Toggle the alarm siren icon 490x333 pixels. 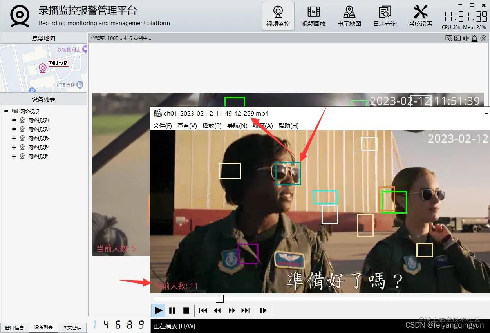click(475, 38)
